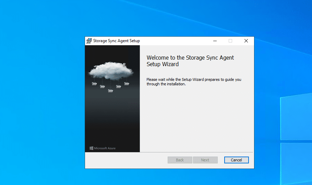
Task: Close the setup wizard window
Action: pyautogui.click(x=246, y=41)
